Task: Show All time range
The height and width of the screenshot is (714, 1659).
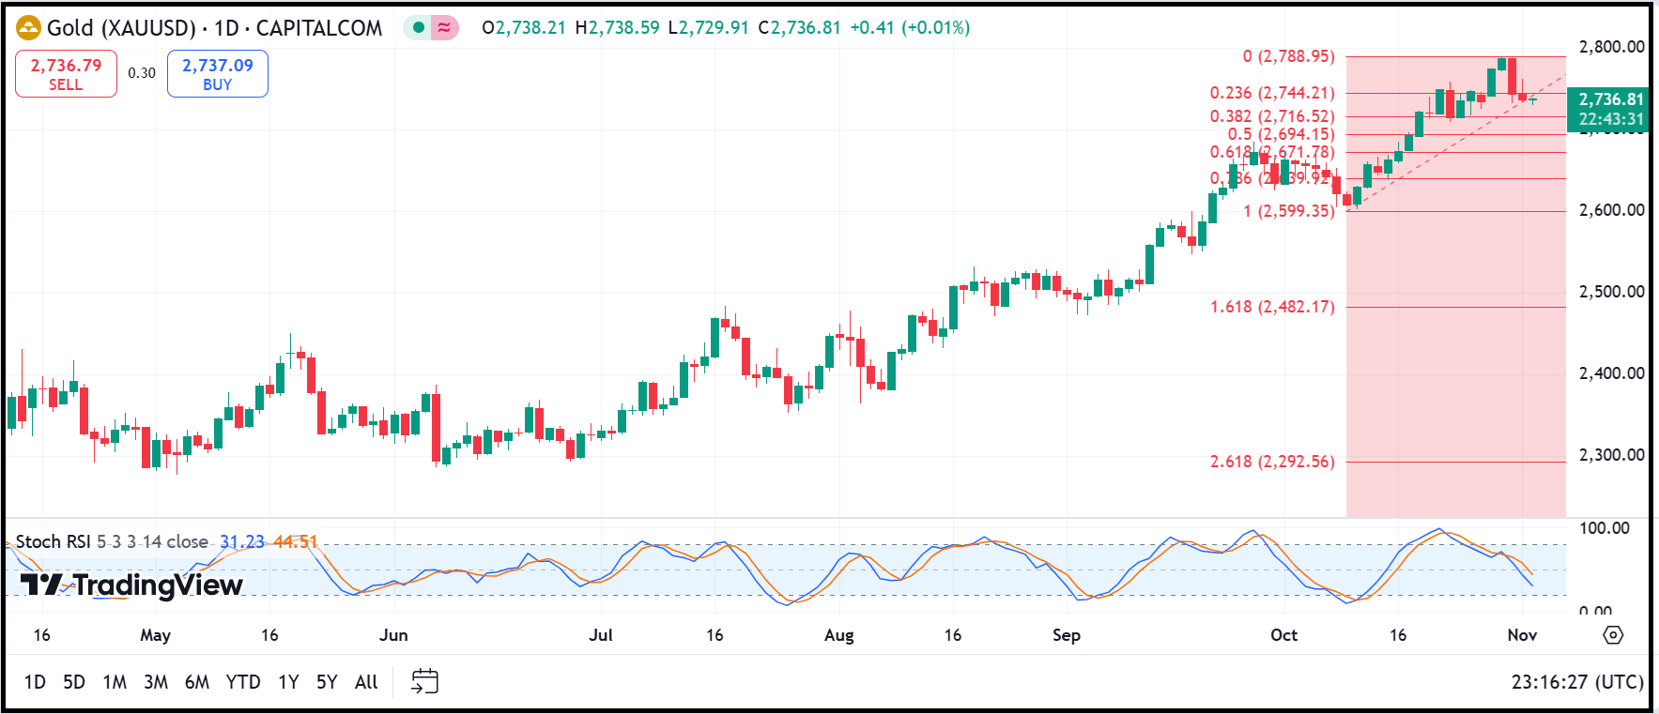Action: pyautogui.click(x=366, y=682)
